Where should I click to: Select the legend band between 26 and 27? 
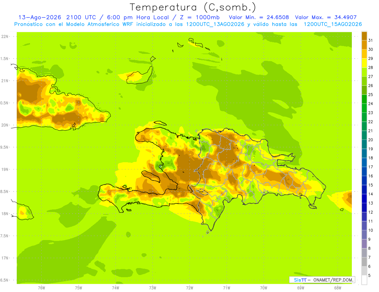coord(364,81)
